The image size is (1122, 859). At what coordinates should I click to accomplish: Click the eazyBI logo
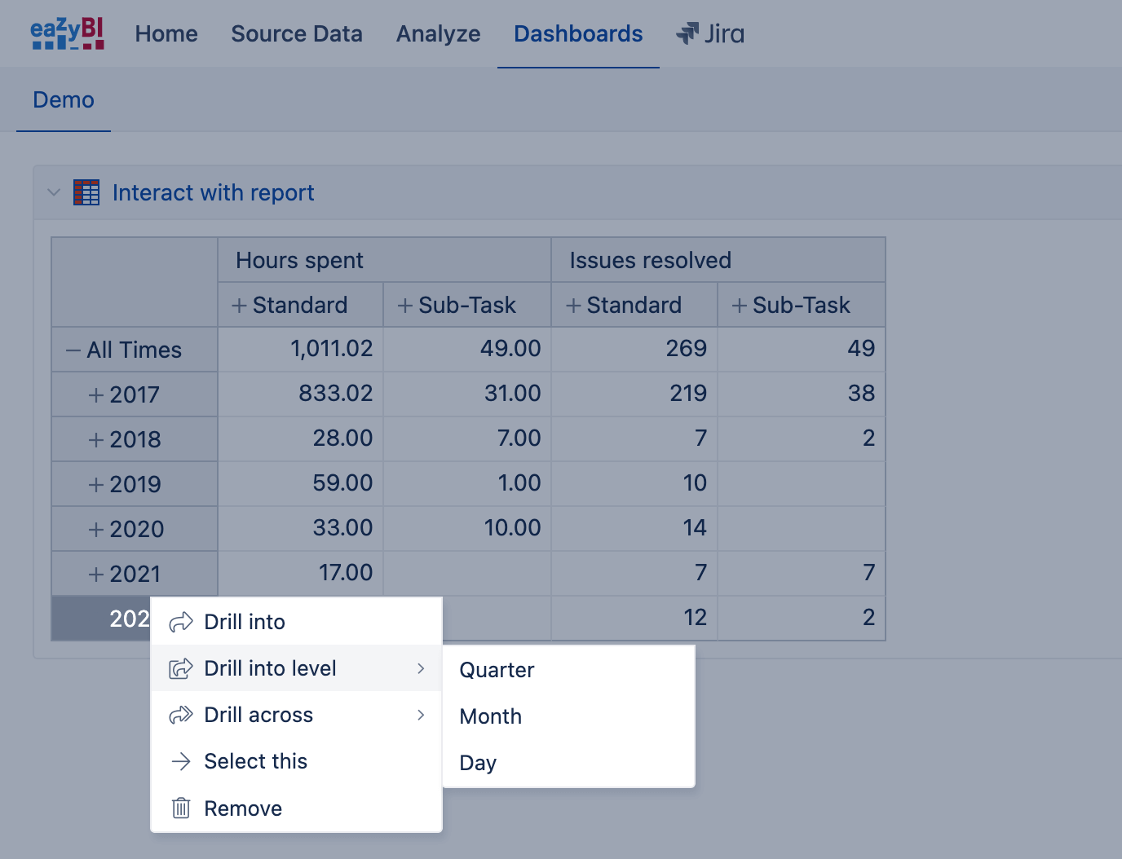(68, 33)
